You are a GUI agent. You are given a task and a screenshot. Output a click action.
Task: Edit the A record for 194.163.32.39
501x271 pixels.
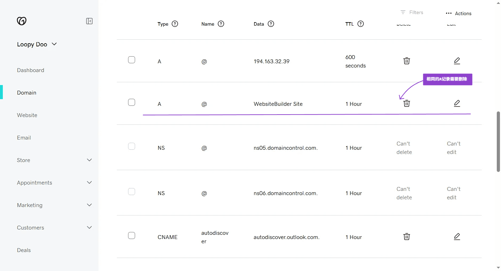click(x=457, y=61)
